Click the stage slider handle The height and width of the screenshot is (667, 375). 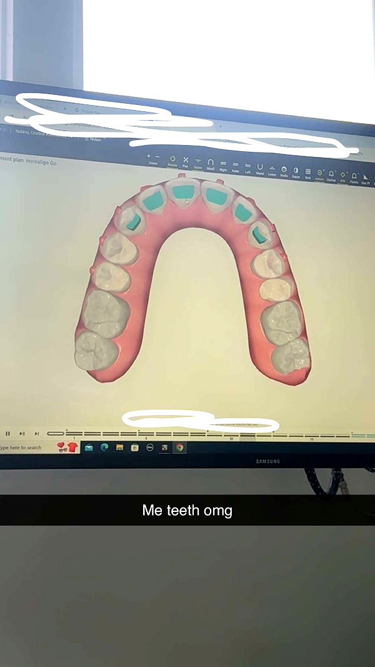[x=56, y=433]
